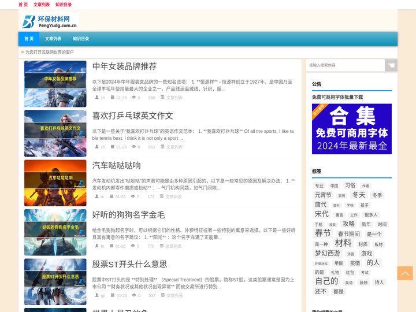This screenshot has width=416, height=312.
Task: Click the 环保材料网 site logo
Action: (50, 21)
